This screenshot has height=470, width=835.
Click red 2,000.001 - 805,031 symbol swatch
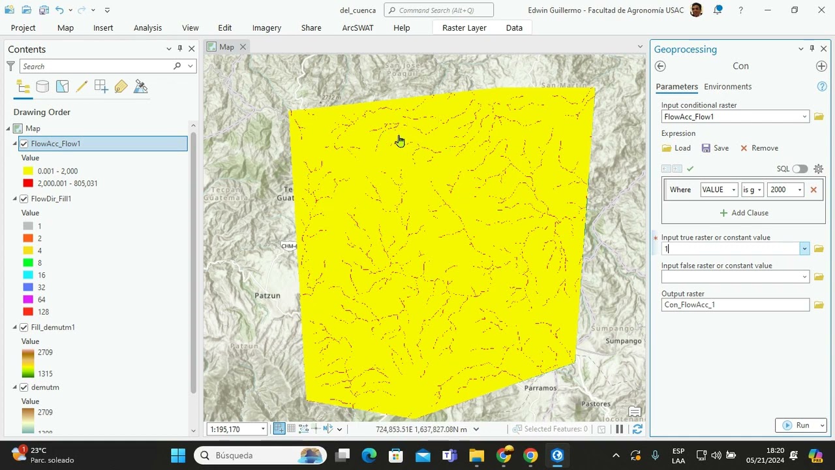[x=28, y=183]
